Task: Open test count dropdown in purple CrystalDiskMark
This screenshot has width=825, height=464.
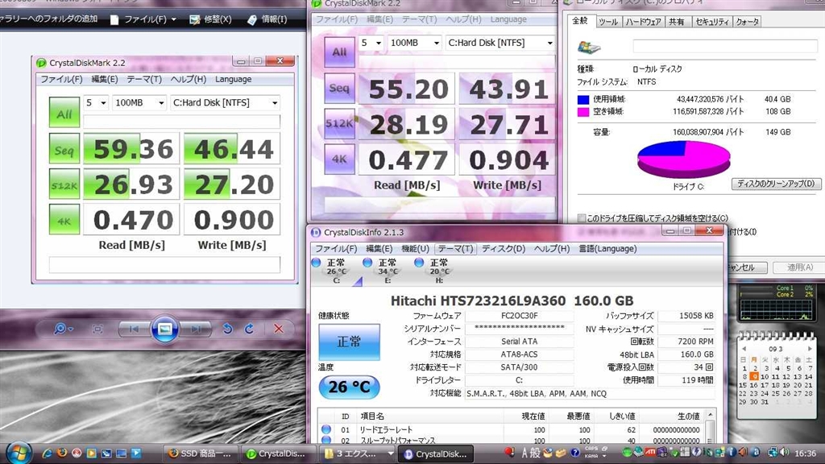Action: click(371, 43)
